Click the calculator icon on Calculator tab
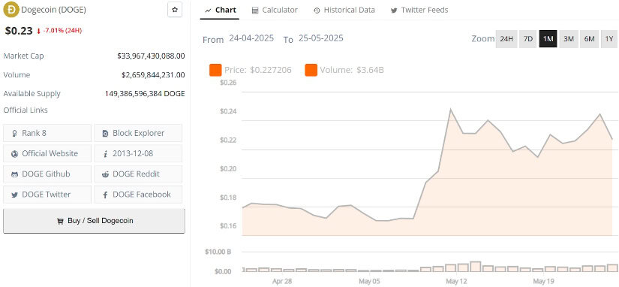The height and width of the screenshot is (287, 619). coord(255,11)
